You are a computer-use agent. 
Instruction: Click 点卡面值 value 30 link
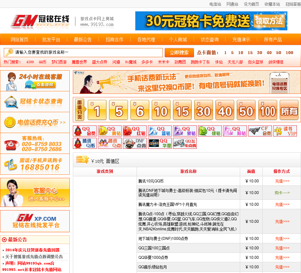click(260, 53)
